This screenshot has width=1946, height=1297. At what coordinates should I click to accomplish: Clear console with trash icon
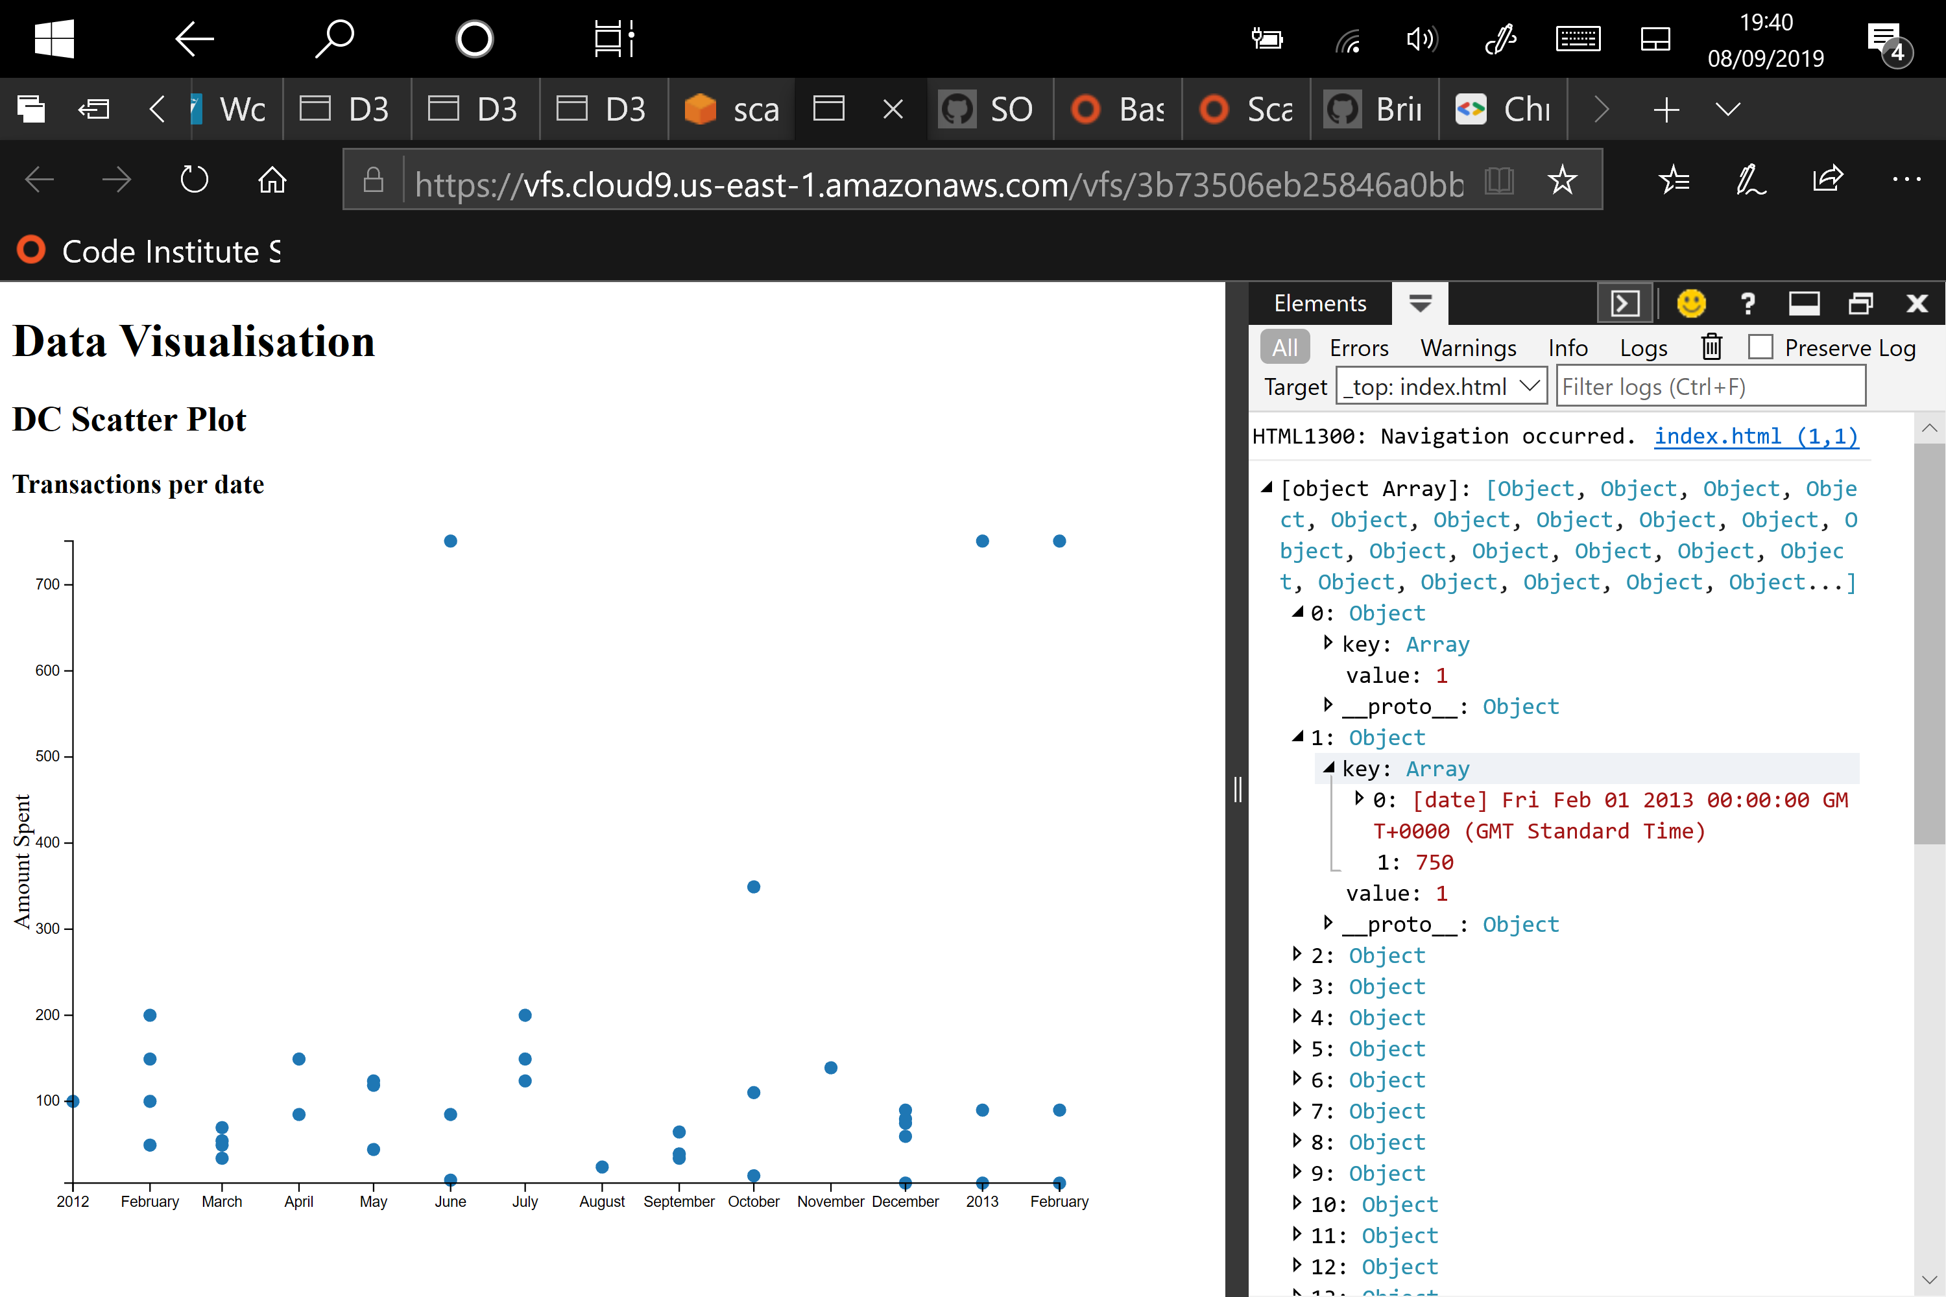pyautogui.click(x=1711, y=348)
